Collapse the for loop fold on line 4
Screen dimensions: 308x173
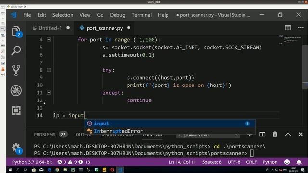click(49, 39)
